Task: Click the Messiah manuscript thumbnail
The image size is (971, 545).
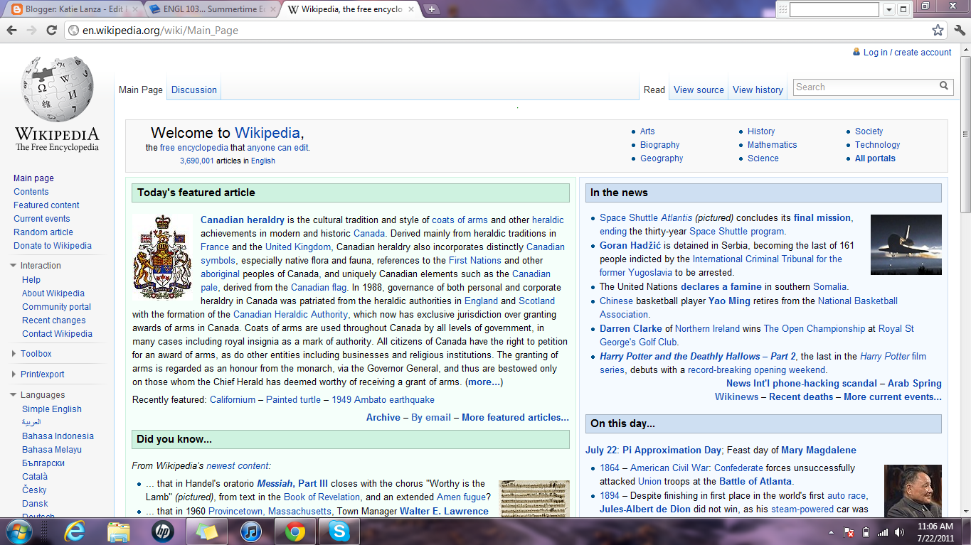Action: click(x=534, y=500)
